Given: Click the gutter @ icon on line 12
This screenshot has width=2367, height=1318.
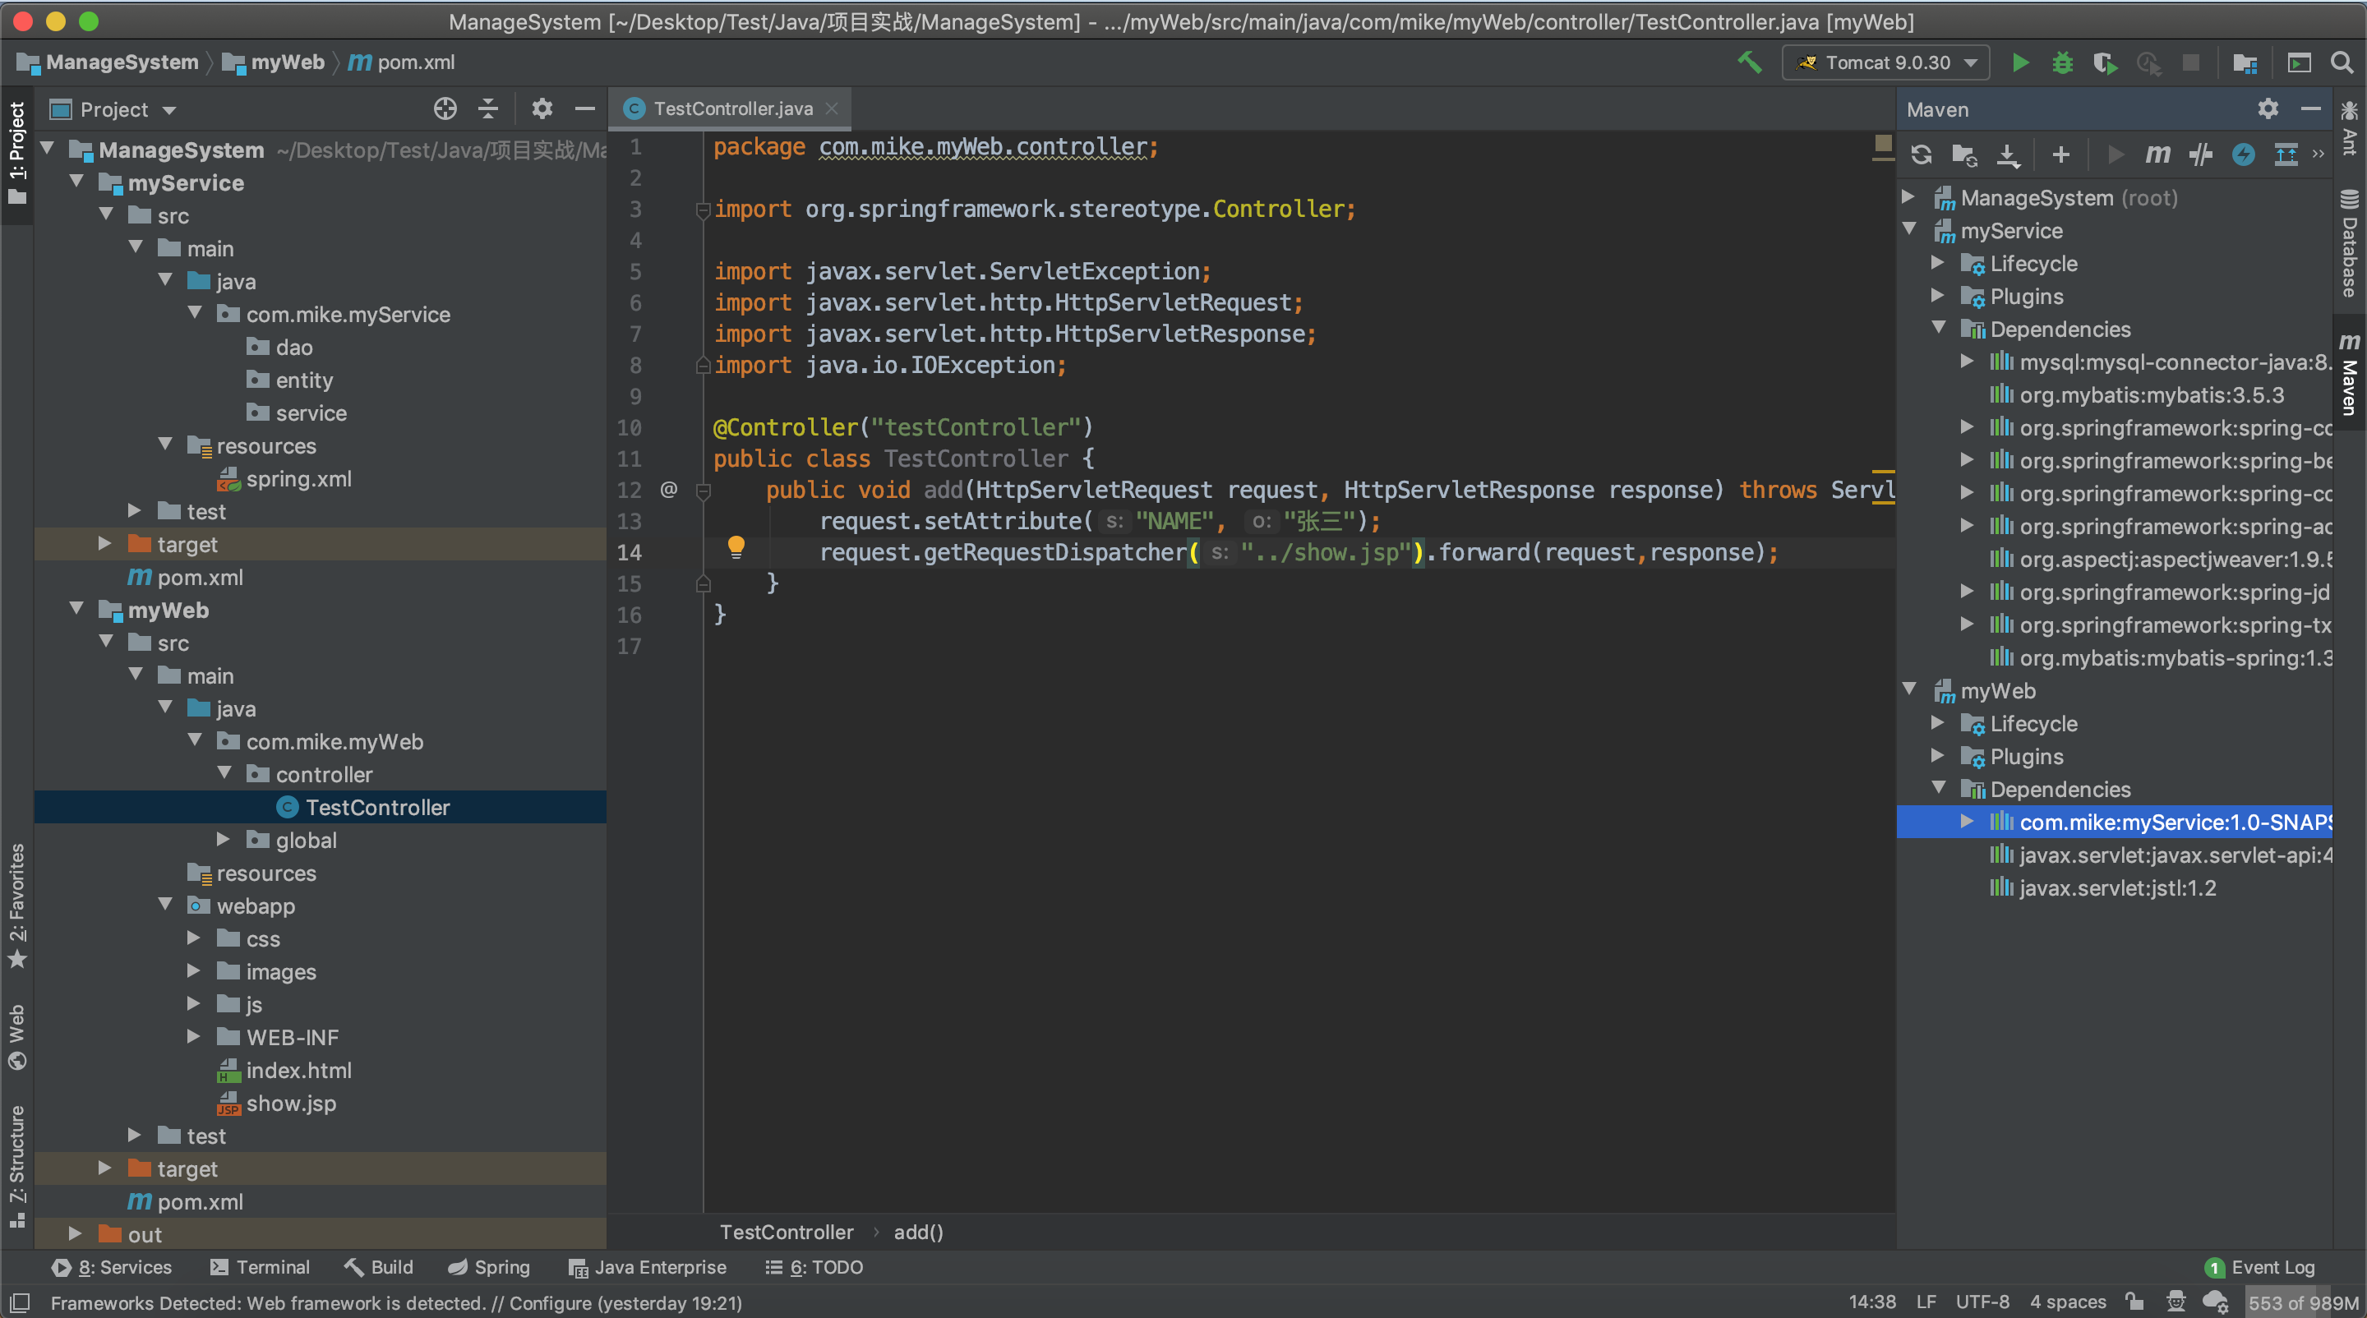Looking at the screenshot, I should [669, 490].
